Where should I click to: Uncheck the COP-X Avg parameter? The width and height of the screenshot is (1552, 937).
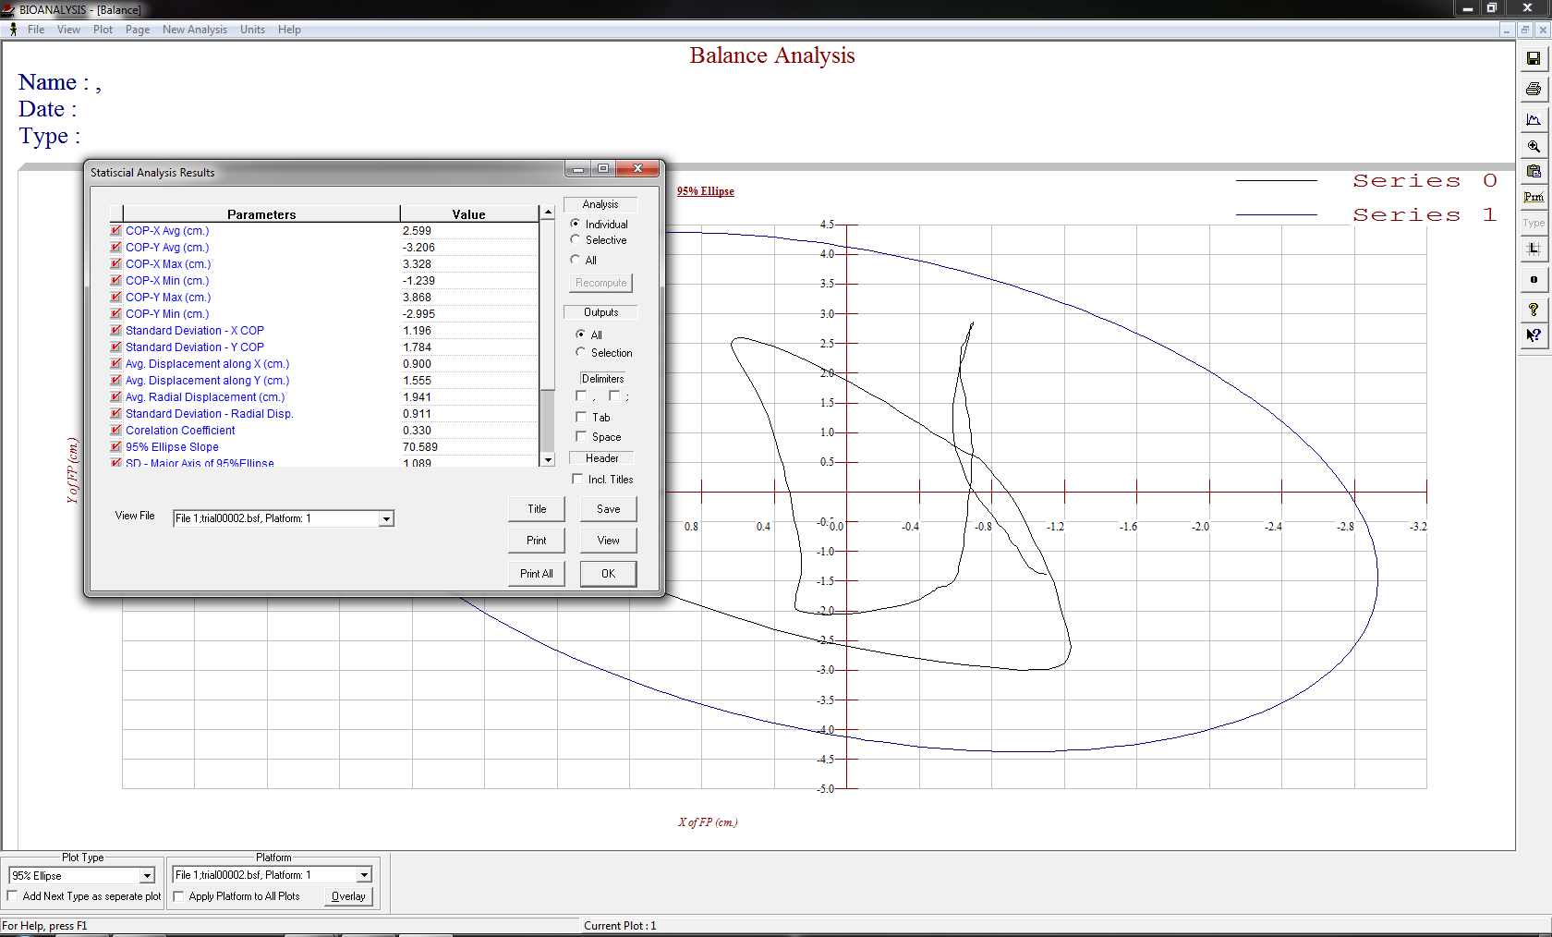click(x=115, y=230)
